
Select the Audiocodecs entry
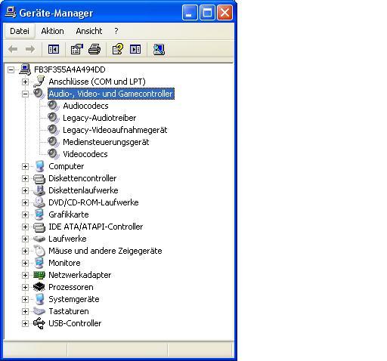(85, 106)
